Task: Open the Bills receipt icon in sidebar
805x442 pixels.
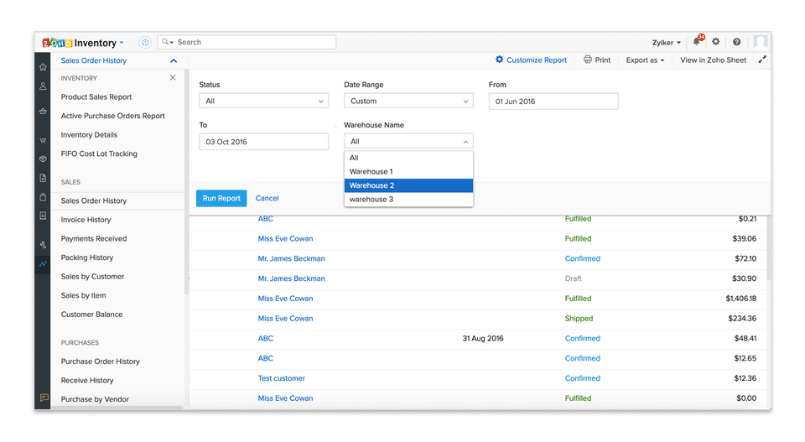Action: (x=43, y=216)
